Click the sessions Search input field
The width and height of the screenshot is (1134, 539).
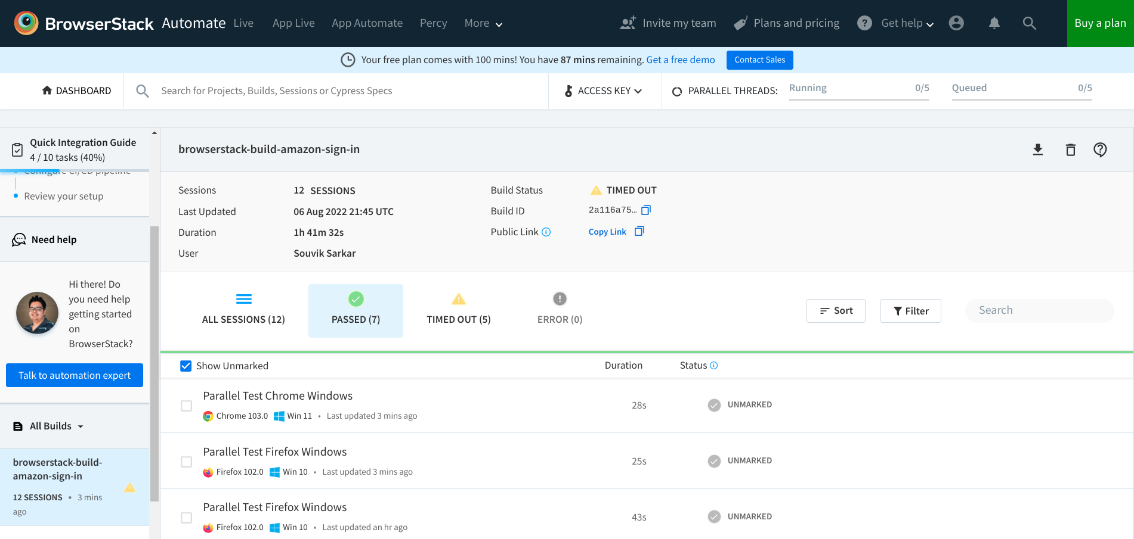coord(1040,310)
